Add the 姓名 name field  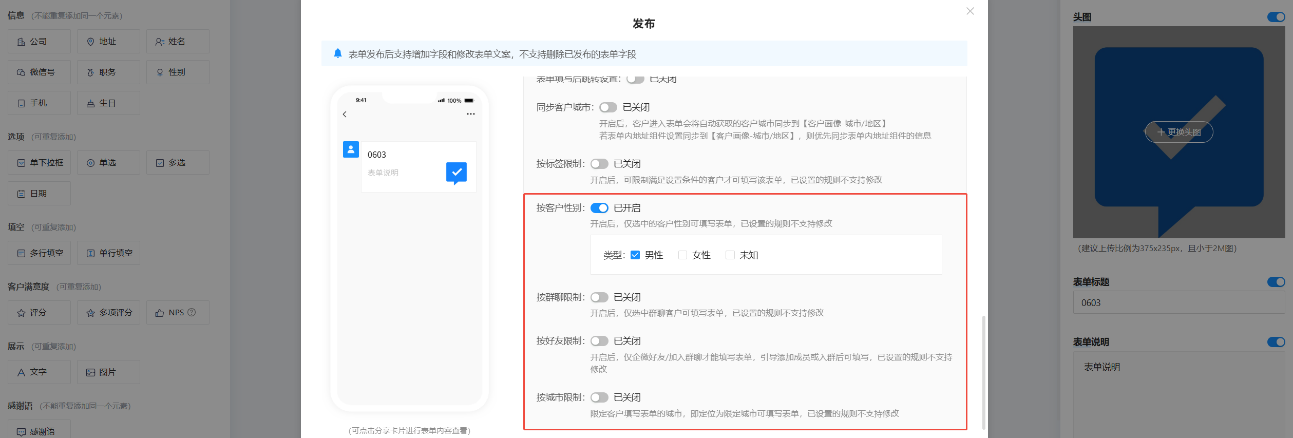tap(178, 42)
